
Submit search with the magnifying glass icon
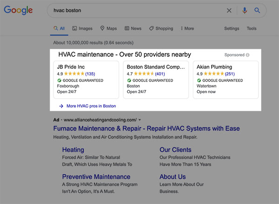257,11
